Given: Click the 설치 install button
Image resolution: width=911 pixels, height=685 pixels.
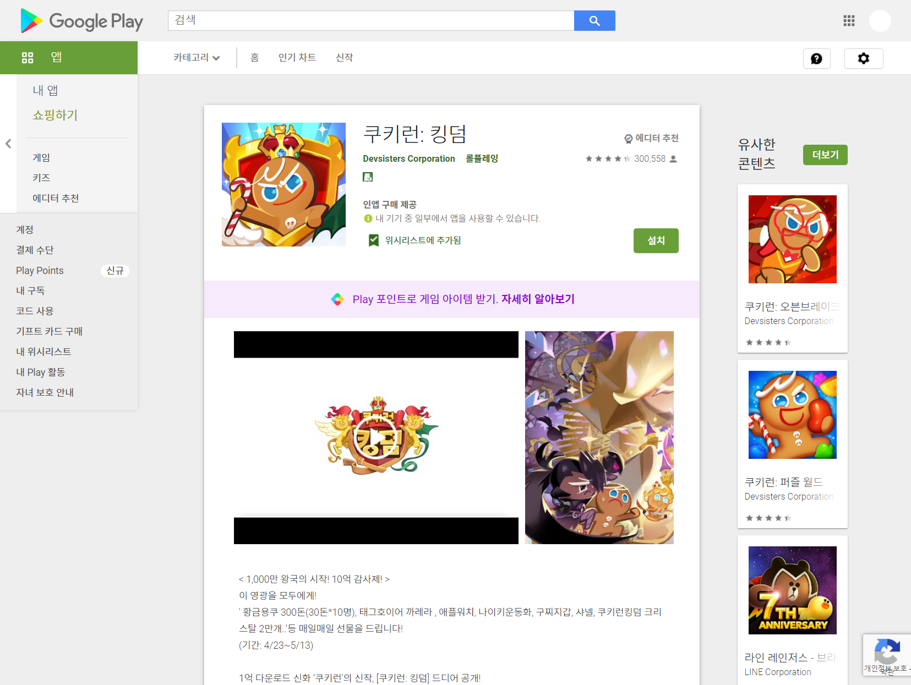Looking at the screenshot, I should [x=656, y=241].
